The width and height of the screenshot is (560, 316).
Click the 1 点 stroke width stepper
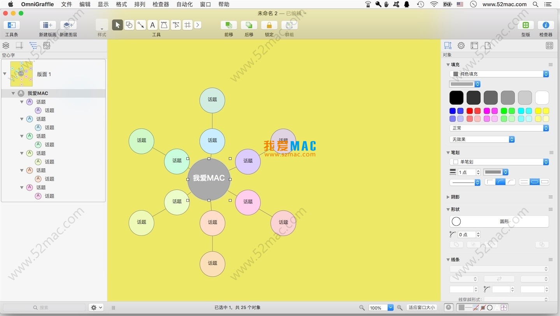point(478,172)
